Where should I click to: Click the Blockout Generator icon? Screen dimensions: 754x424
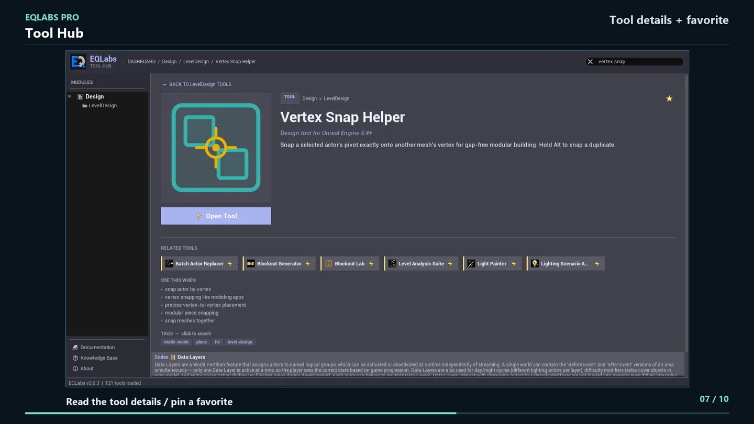[251, 264]
